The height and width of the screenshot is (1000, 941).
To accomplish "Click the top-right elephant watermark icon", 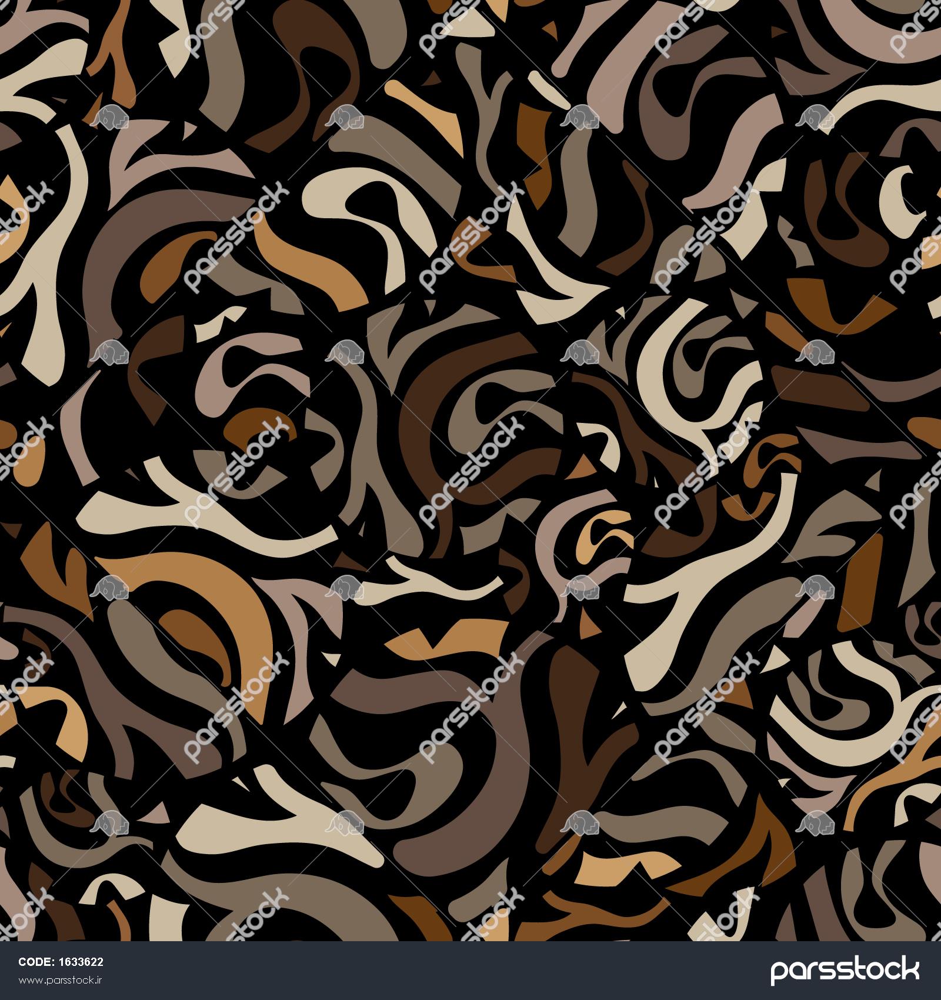I will (x=816, y=117).
